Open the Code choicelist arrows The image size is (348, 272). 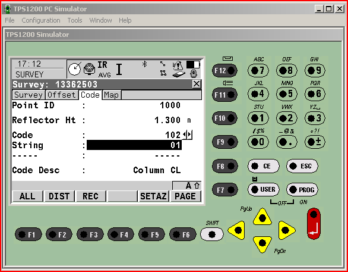click(x=187, y=135)
